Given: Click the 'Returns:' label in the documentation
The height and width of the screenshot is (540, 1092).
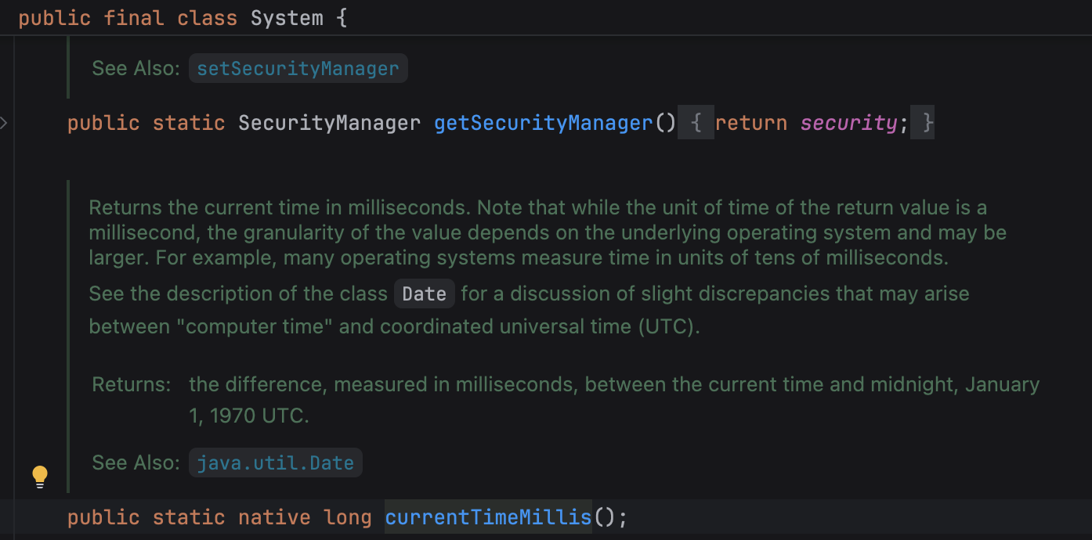Looking at the screenshot, I should [x=131, y=385].
